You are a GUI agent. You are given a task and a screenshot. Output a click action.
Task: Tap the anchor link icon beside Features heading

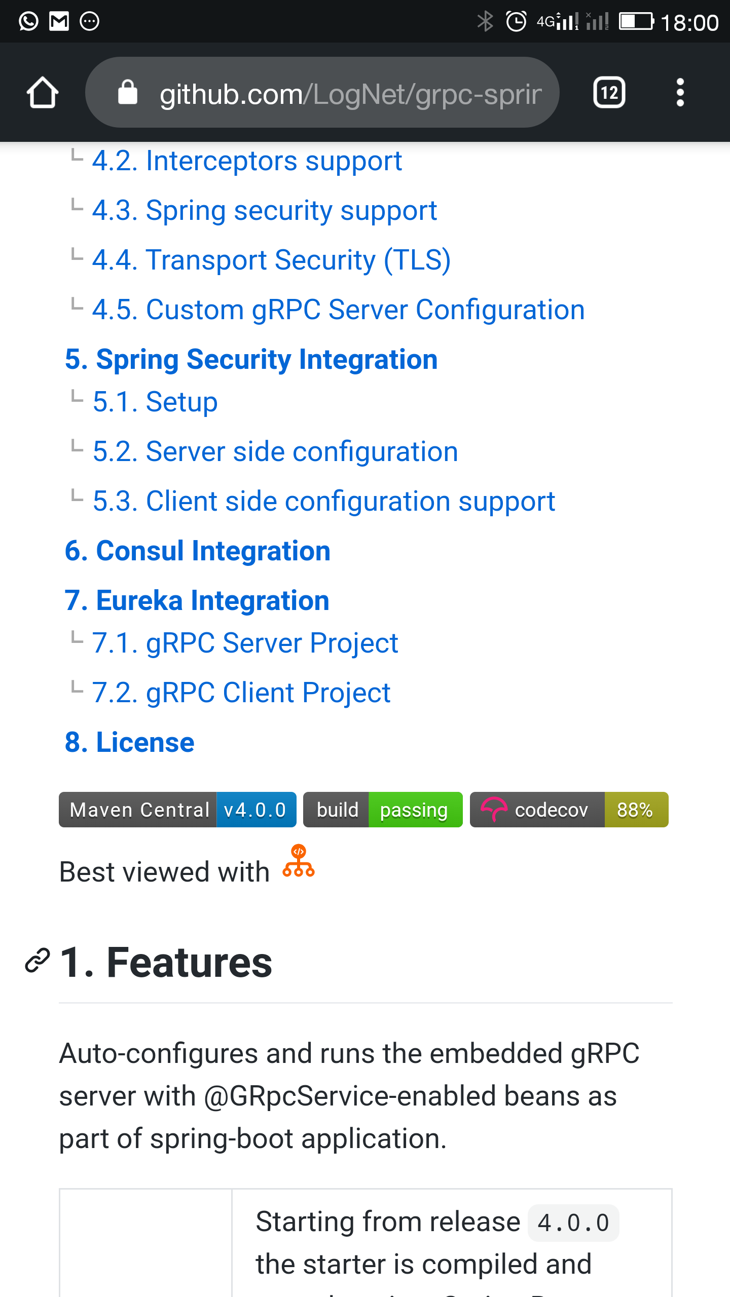click(38, 961)
